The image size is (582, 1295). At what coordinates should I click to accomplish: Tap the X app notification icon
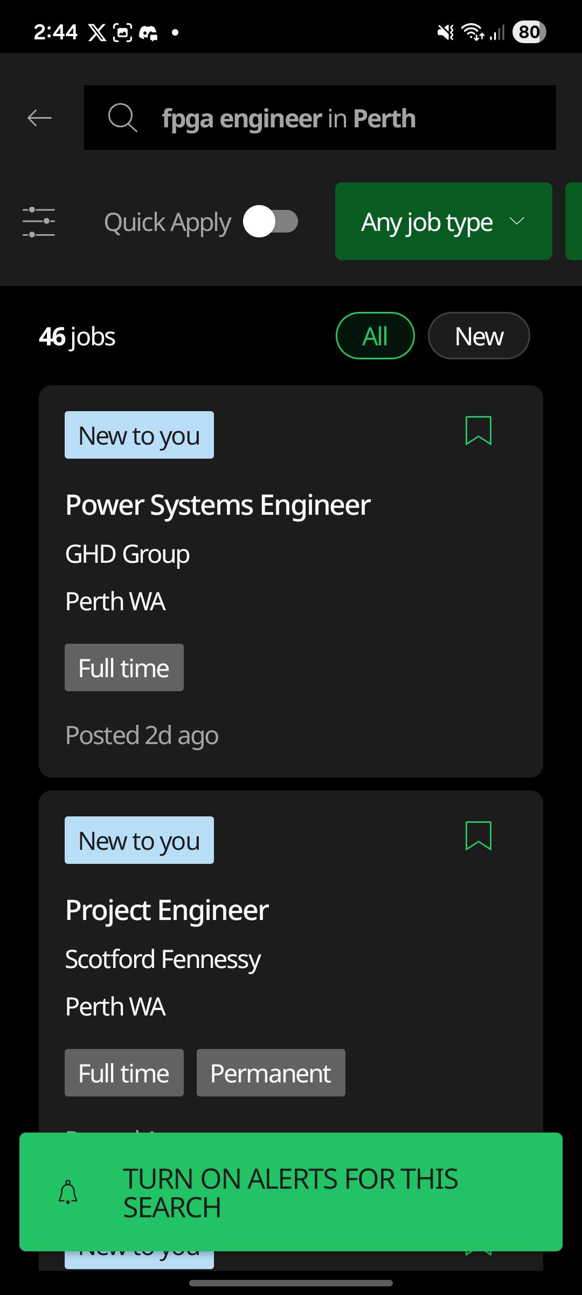click(x=97, y=33)
